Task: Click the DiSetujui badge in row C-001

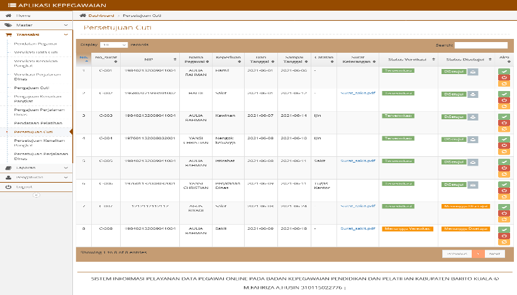Action: pyautogui.click(x=453, y=72)
